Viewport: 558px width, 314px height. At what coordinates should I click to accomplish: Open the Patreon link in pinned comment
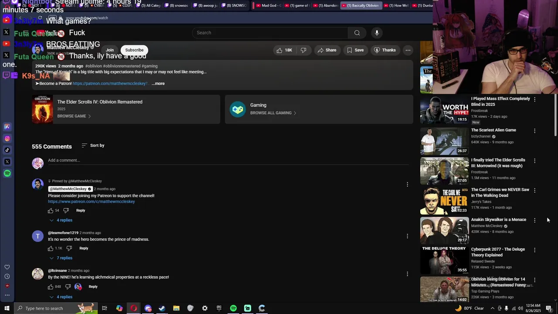pos(92,201)
